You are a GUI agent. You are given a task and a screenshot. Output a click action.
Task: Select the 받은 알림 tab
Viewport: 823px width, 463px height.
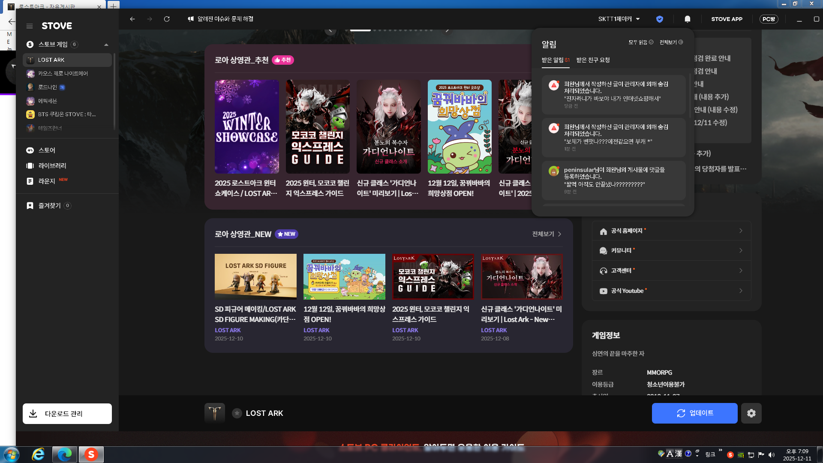555,60
